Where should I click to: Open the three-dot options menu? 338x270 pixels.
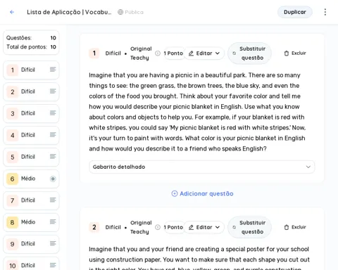[325, 12]
